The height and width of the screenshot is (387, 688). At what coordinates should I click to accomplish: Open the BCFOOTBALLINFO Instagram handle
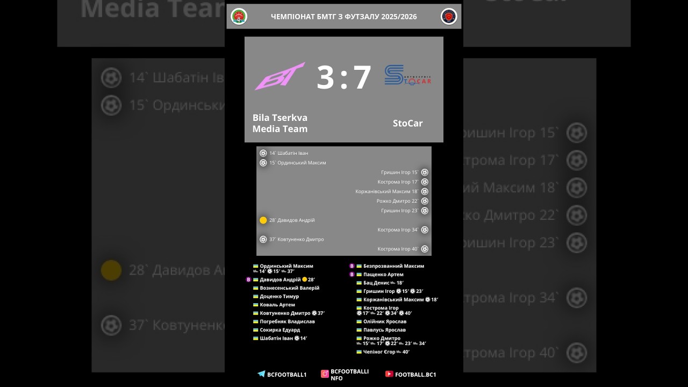tap(350, 375)
